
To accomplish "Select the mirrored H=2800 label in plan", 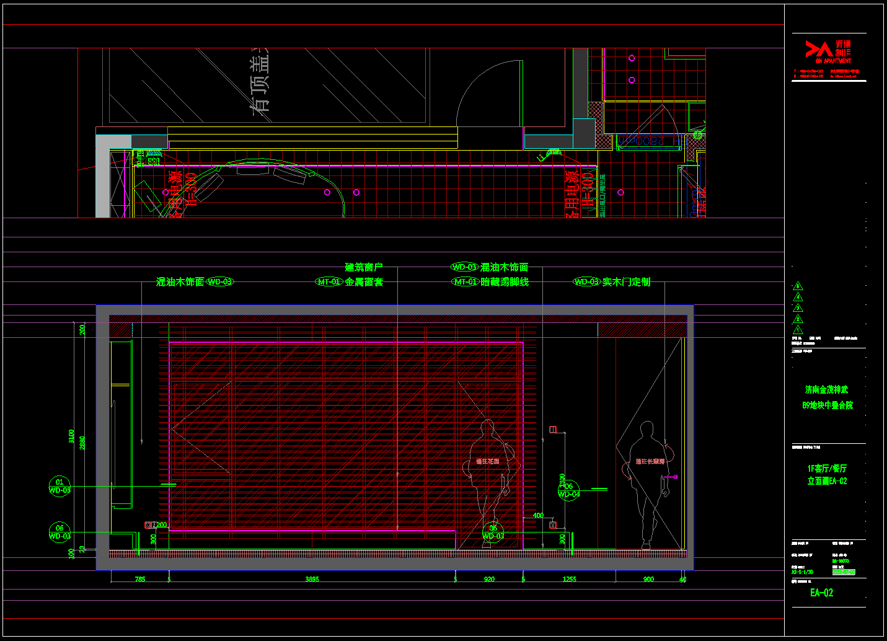I will [x=650, y=141].
